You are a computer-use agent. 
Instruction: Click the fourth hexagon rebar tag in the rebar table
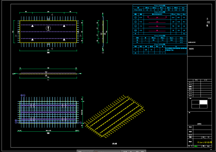click(x=136, y=30)
